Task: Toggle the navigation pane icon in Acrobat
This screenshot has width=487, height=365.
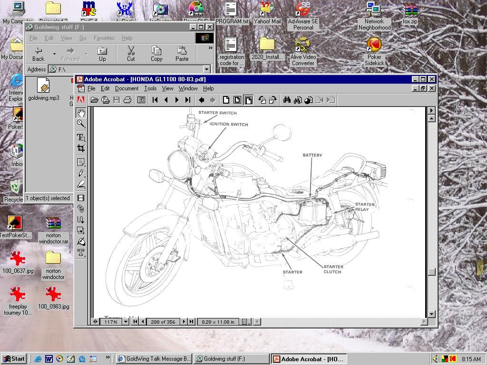Action: [x=141, y=100]
